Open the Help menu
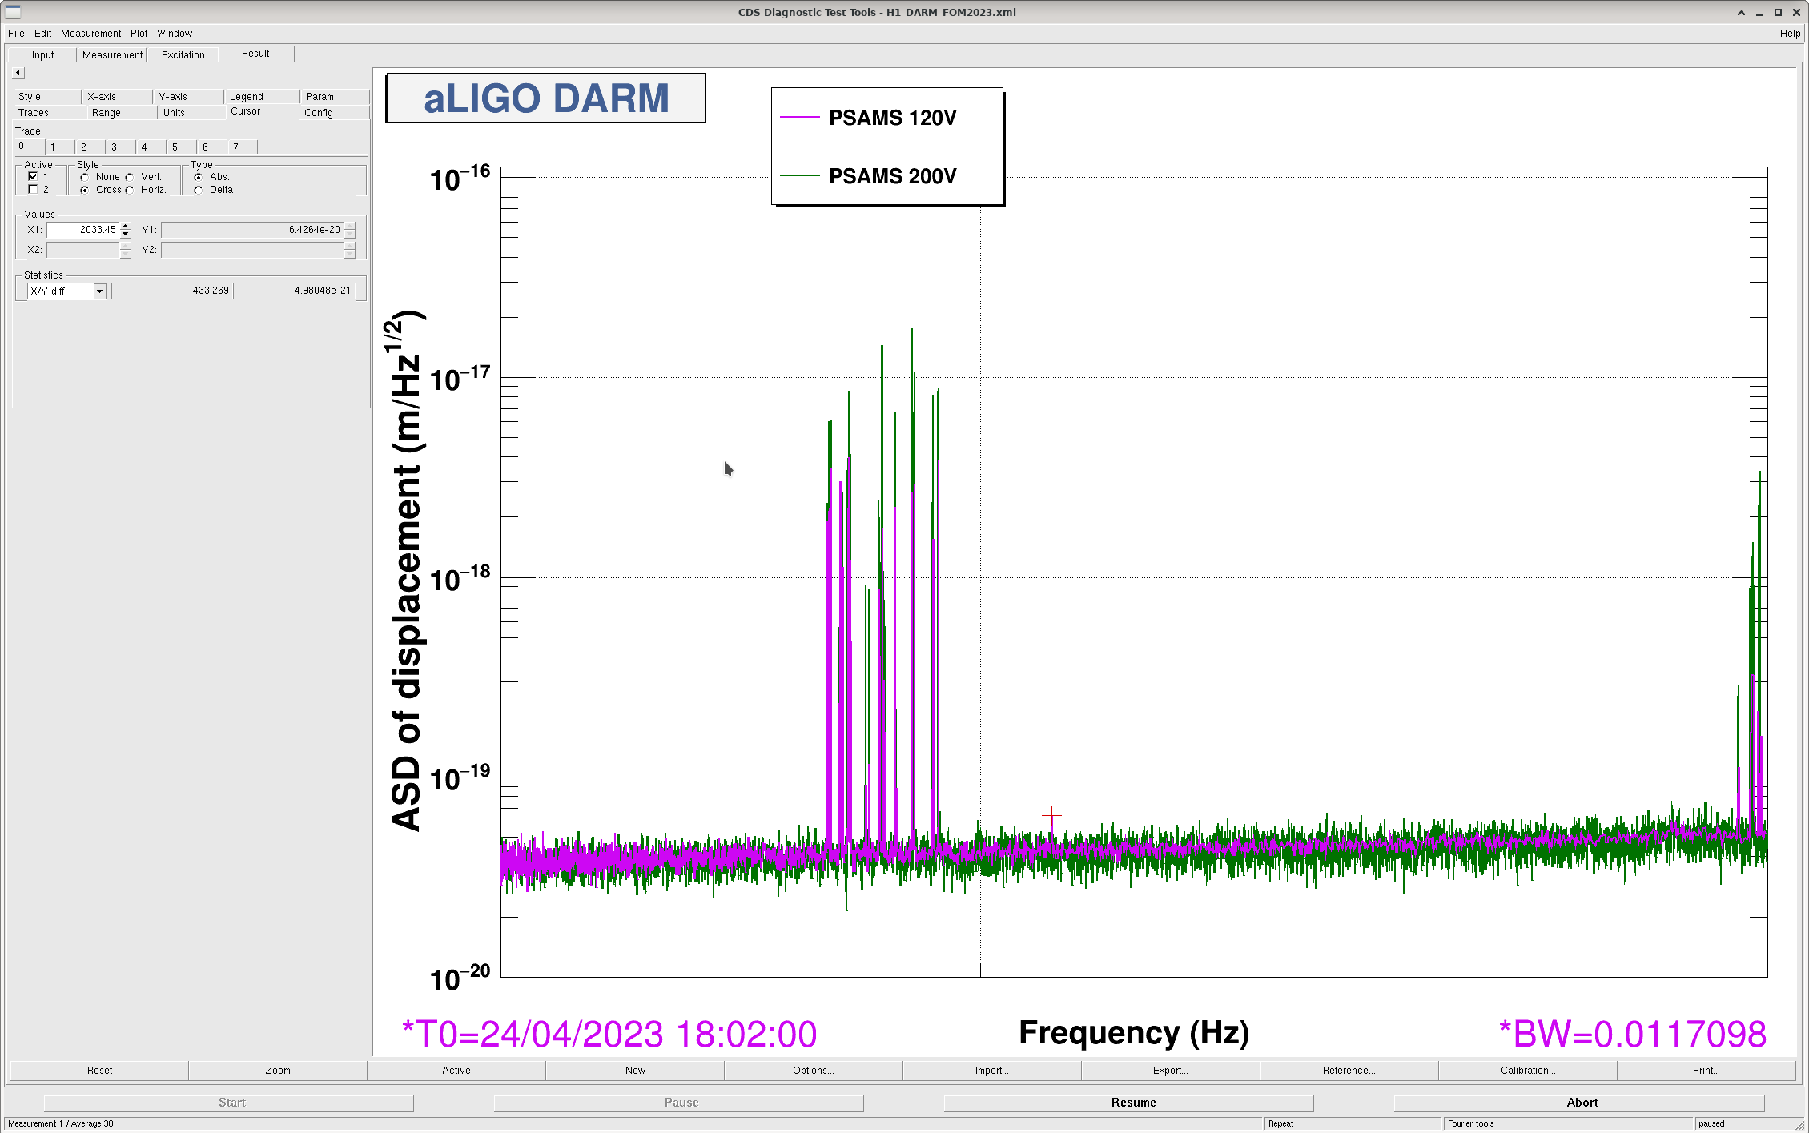The image size is (1809, 1133). (x=1790, y=34)
